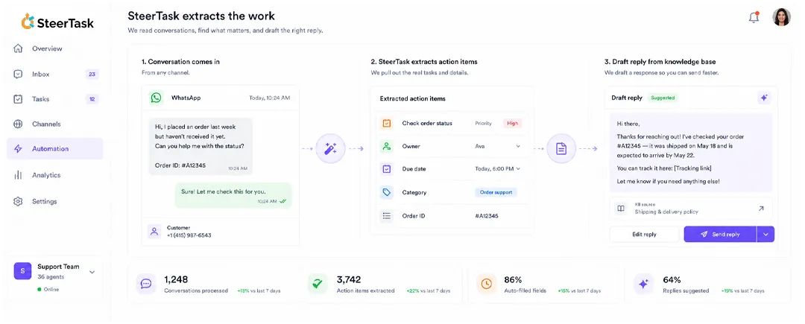
Task: Click the AI sparkle icon in Draft reply
Action: click(x=764, y=98)
